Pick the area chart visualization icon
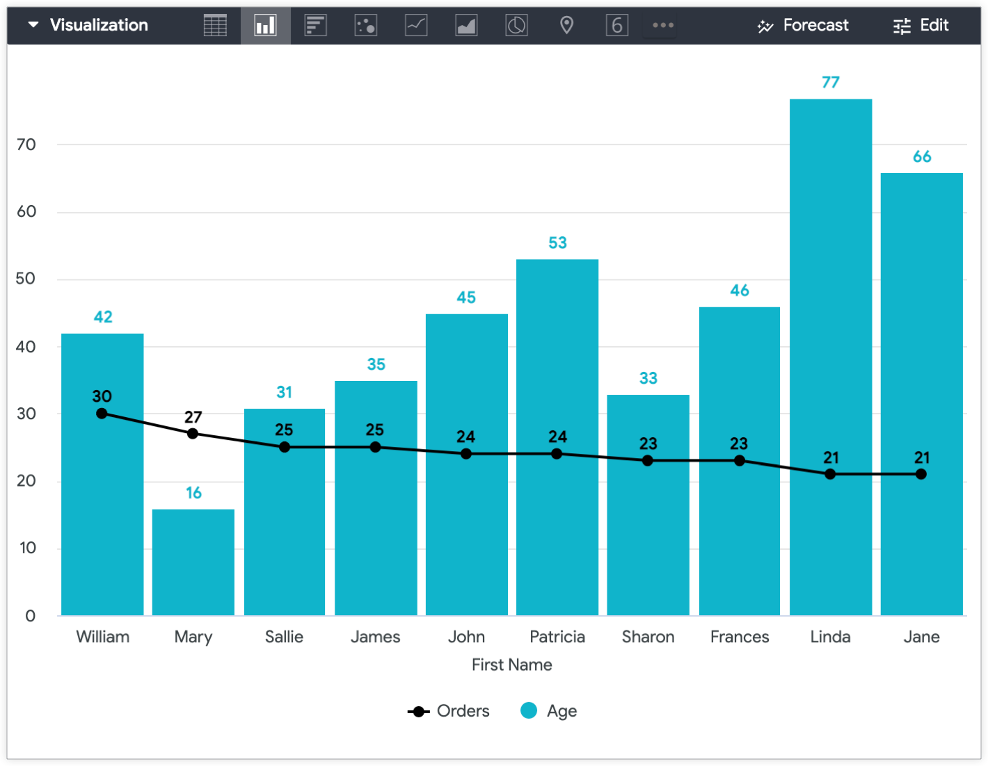The height and width of the screenshot is (766, 988). point(466,26)
